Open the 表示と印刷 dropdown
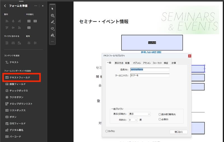This screenshot has height=142, width=224. coord(139,114)
